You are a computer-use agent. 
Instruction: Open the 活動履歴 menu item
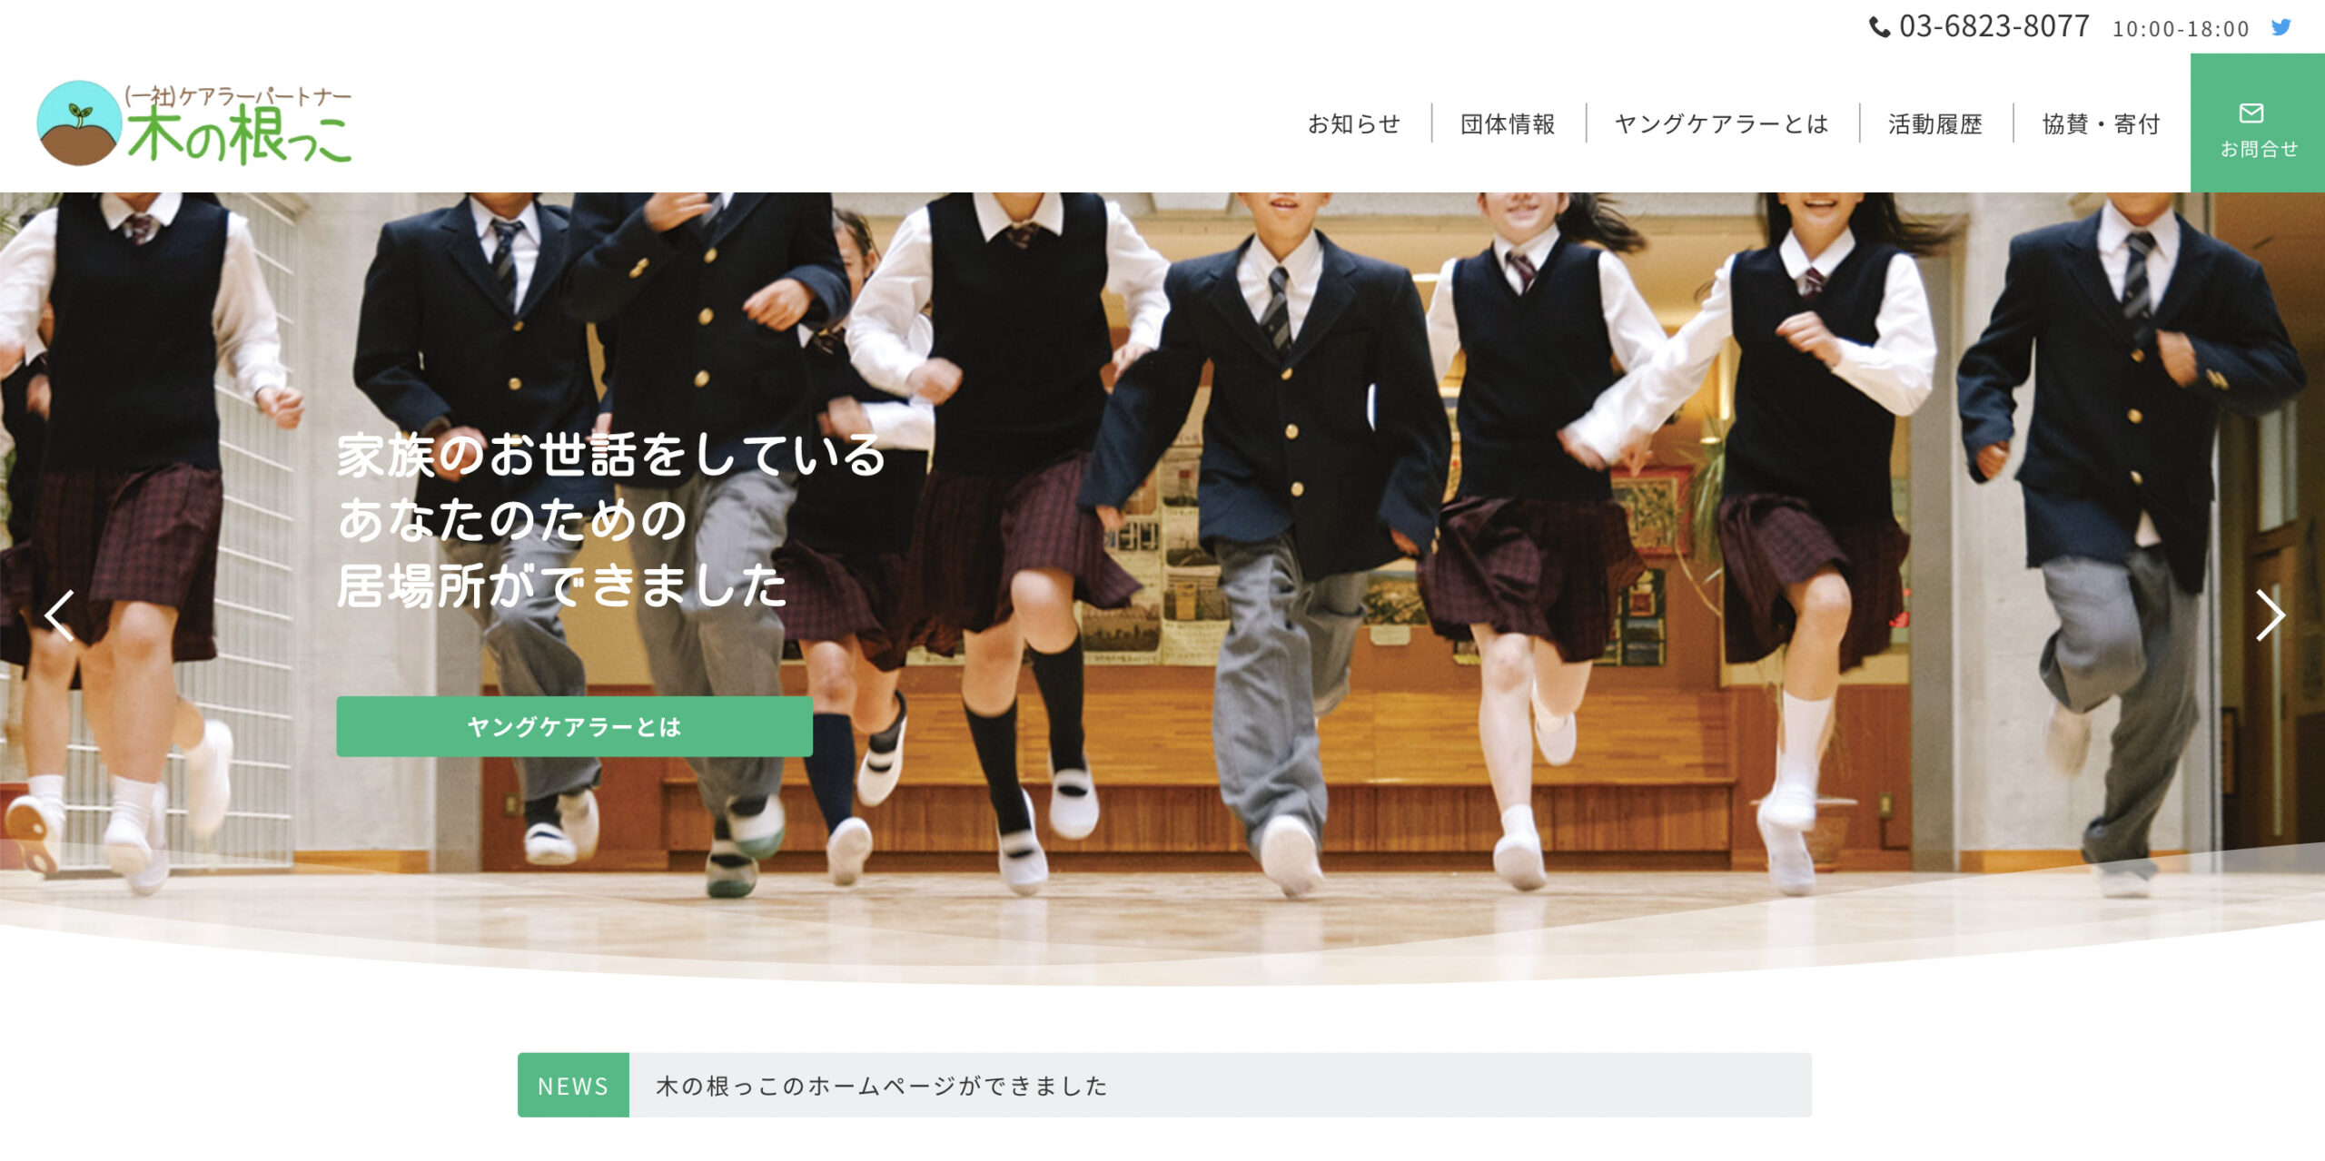click(x=1935, y=123)
